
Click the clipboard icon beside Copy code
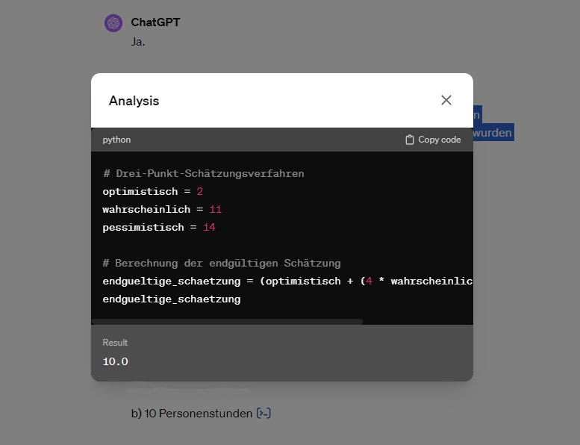tap(409, 140)
